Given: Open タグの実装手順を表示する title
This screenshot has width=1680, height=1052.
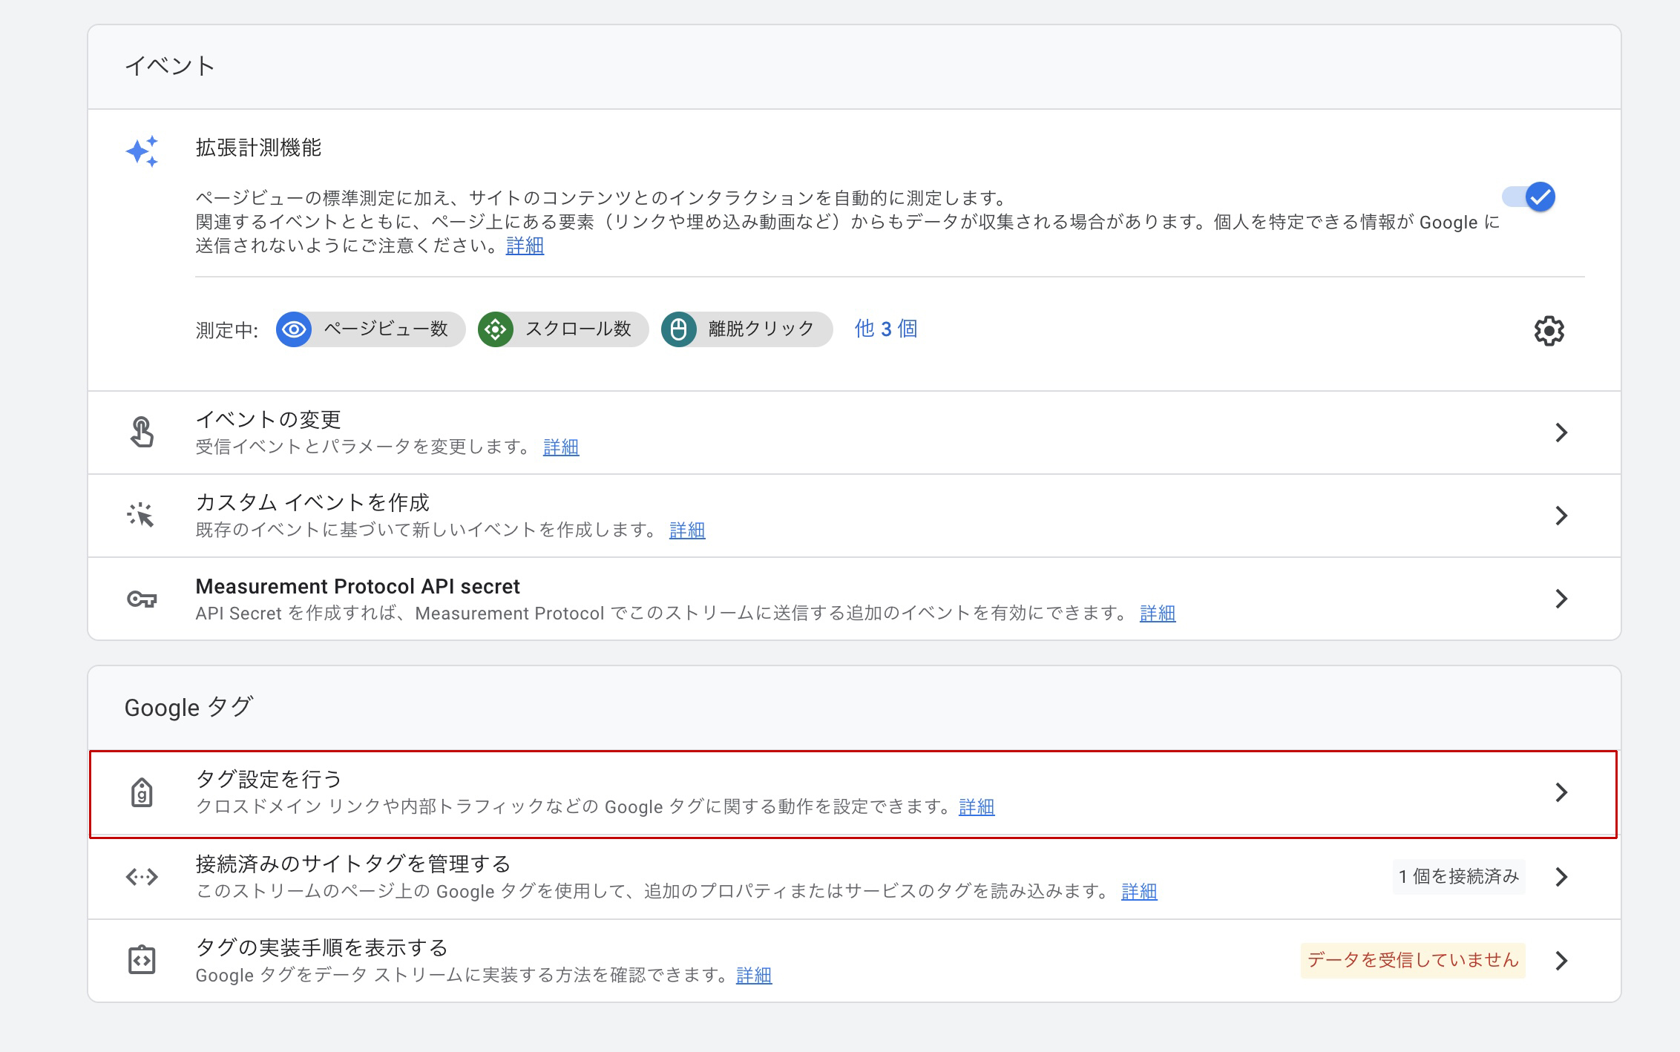Looking at the screenshot, I should (322, 947).
